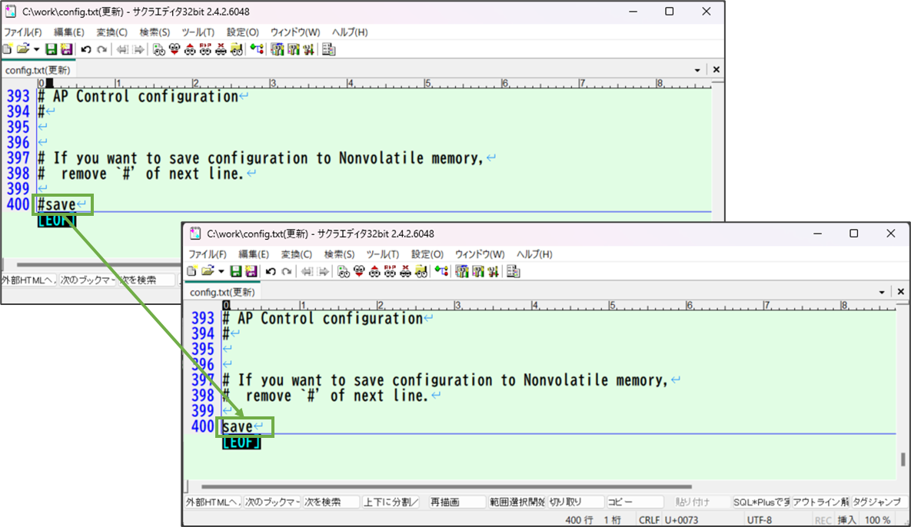Screen dimensions: 911x527
Task: Click Grep folder icon in back window toolbar
Action: click(x=237, y=49)
